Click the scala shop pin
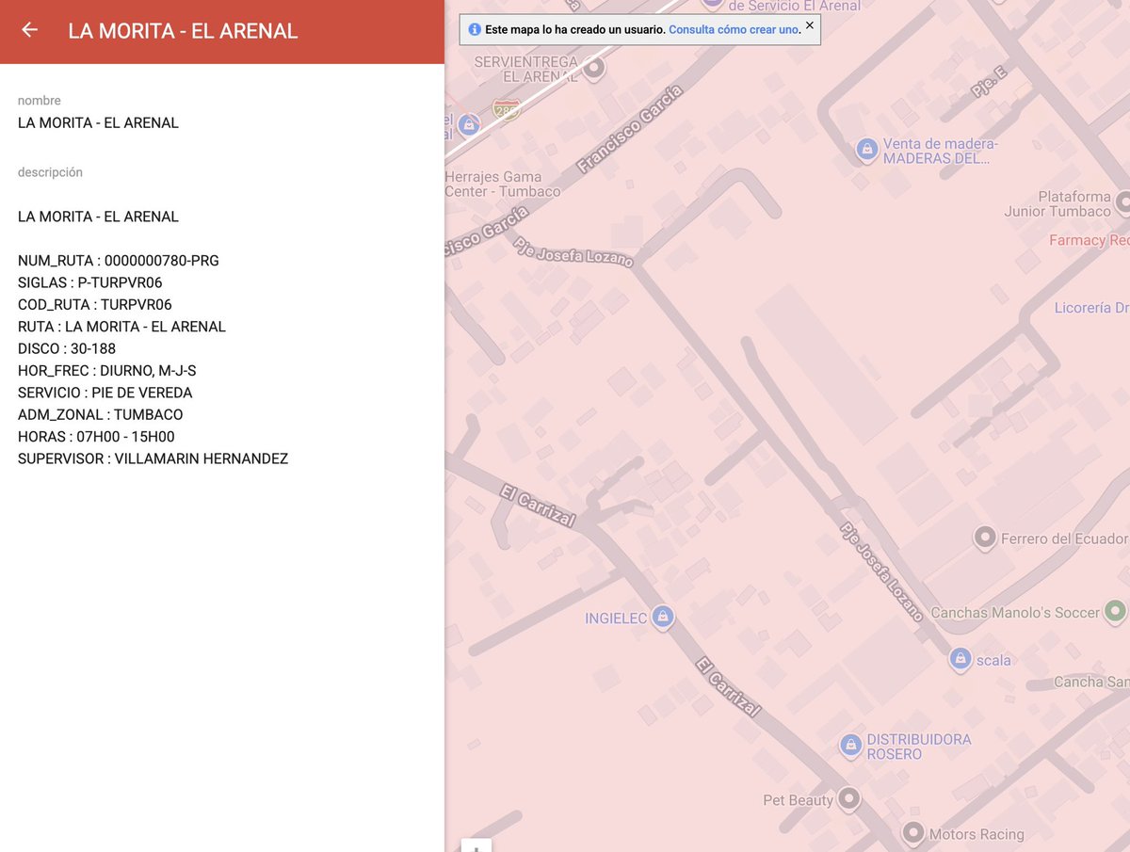1130x852 pixels. pyautogui.click(x=960, y=658)
